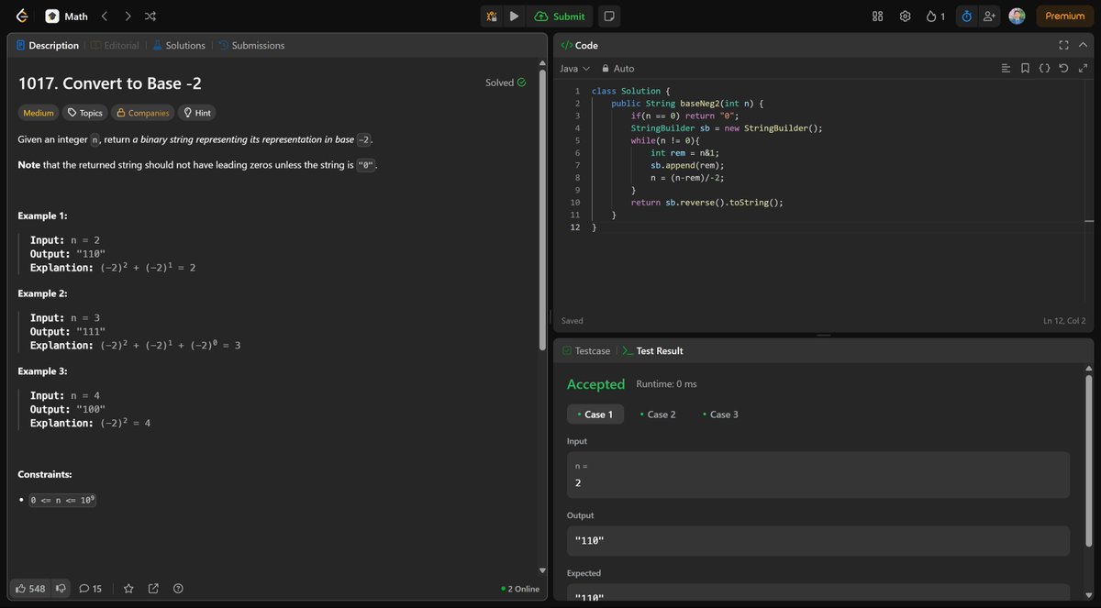Click the streak flame icon
The height and width of the screenshot is (608, 1101).
coord(936,16)
